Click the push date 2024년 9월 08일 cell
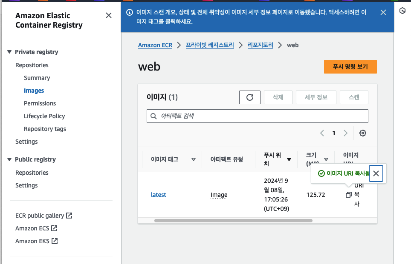 276,195
